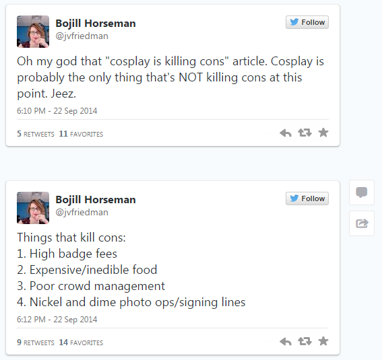The width and height of the screenshot is (382, 360).
Task: Follow Bojill Horseman from the first tweet
Action: 307,22
